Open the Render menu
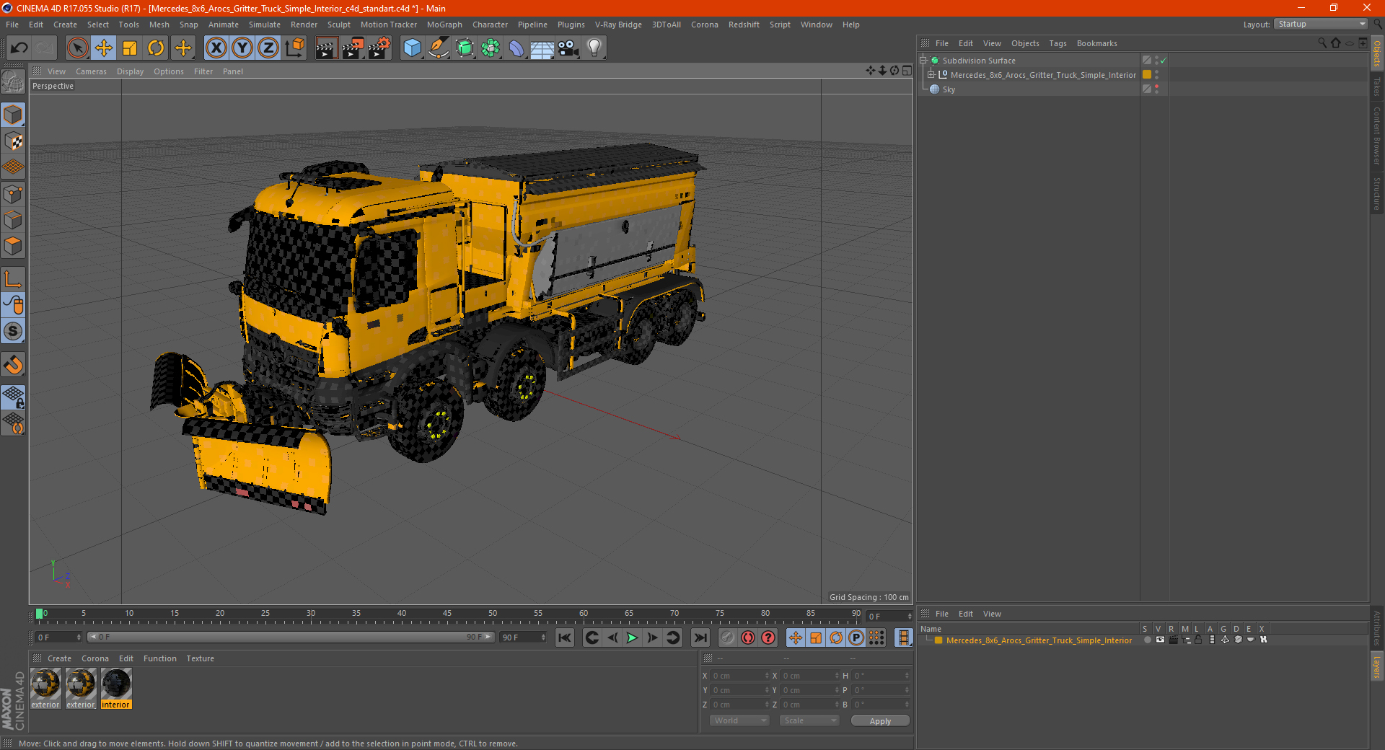The height and width of the screenshot is (750, 1385). coord(304,25)
